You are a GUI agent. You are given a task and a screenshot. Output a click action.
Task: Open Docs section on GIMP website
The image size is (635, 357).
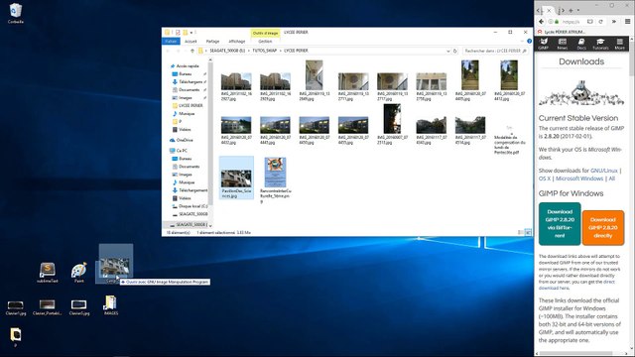pos(581,44)
